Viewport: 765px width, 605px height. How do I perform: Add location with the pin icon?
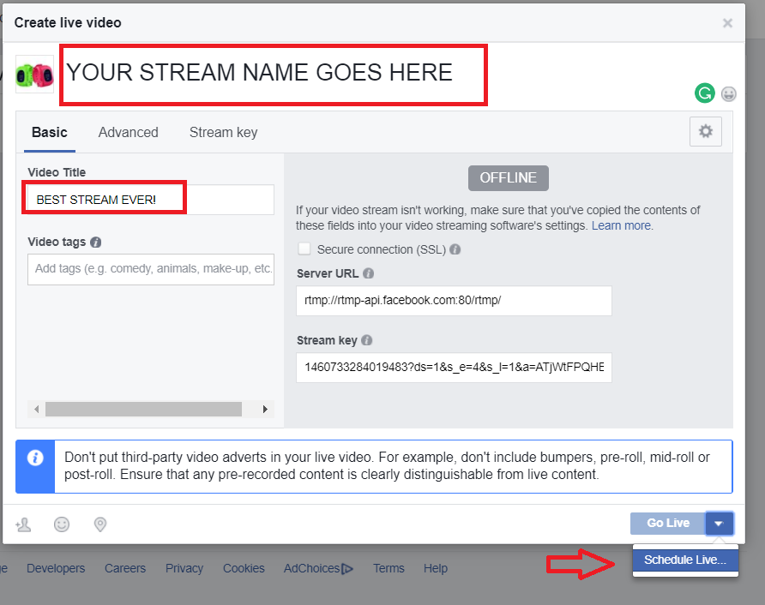pyautogui.click(x=100, y=524)
